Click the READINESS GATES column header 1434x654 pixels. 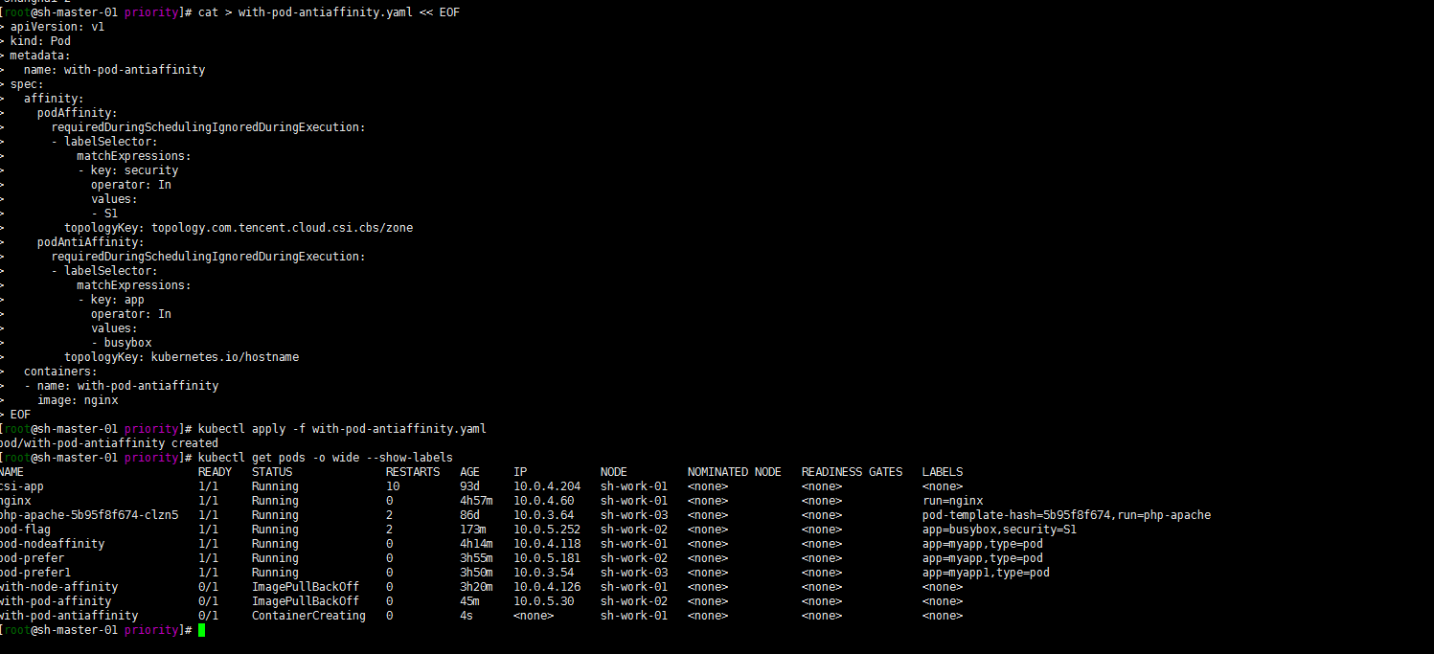point(853,472)
